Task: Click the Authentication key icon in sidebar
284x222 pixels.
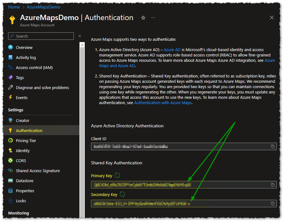Action: (x=10, y=130)
